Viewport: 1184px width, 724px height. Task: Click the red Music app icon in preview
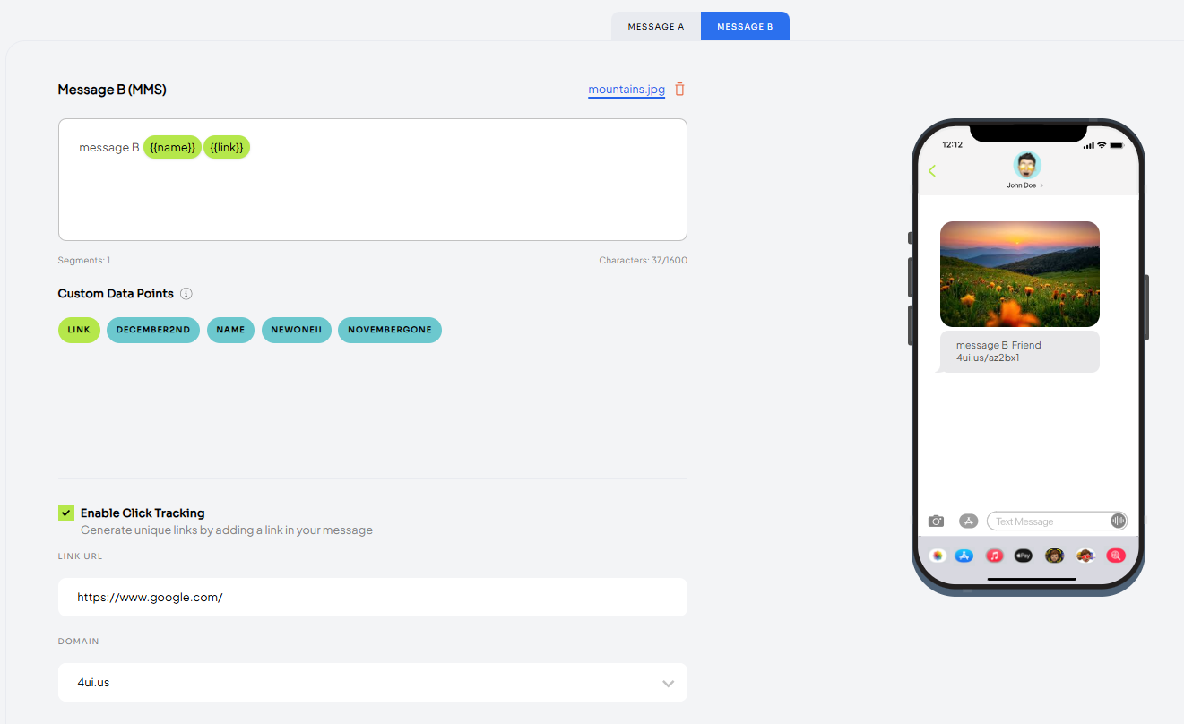994,556
